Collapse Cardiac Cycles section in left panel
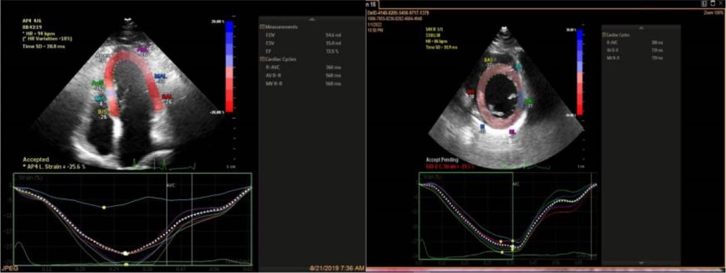This screenshot has width=726, height=273. (x=262, y=59)
